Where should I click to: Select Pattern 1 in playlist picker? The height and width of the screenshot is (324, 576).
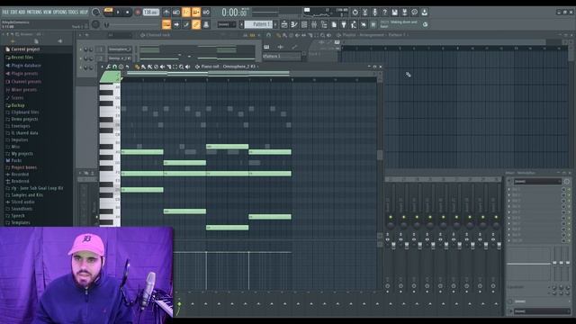point(281,56)
